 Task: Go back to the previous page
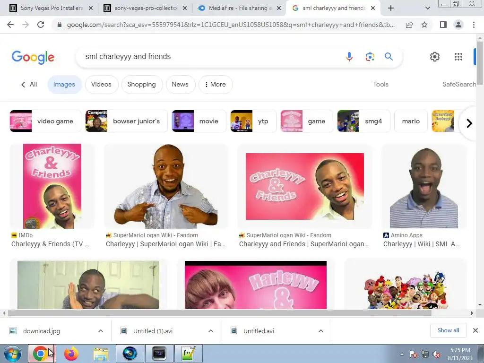pyautogui.click(x=10, y=25)
